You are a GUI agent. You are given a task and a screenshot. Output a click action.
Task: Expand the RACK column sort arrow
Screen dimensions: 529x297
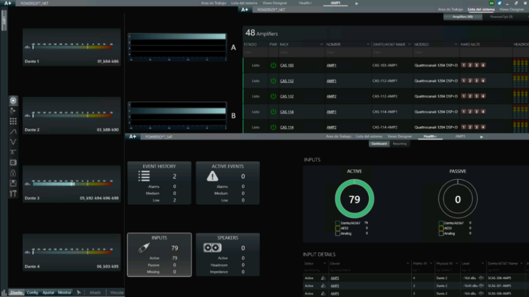[x=321, y=44]
